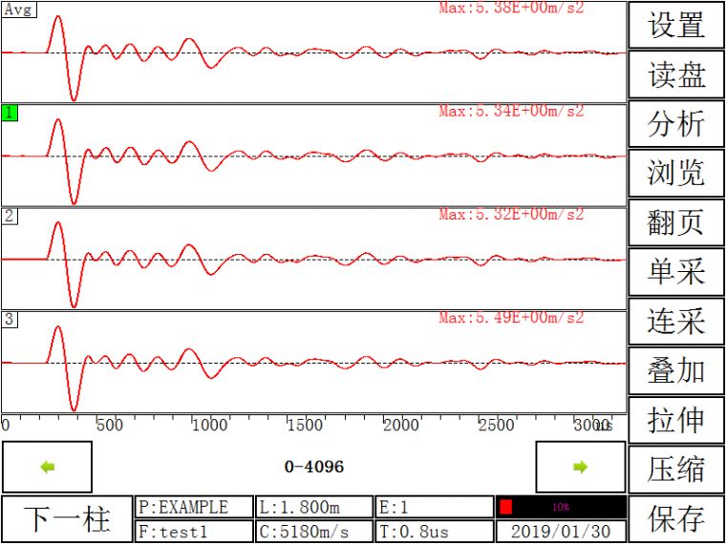Click the 10% storage progress bar
The image size is (726, 544).
point(561,507)
